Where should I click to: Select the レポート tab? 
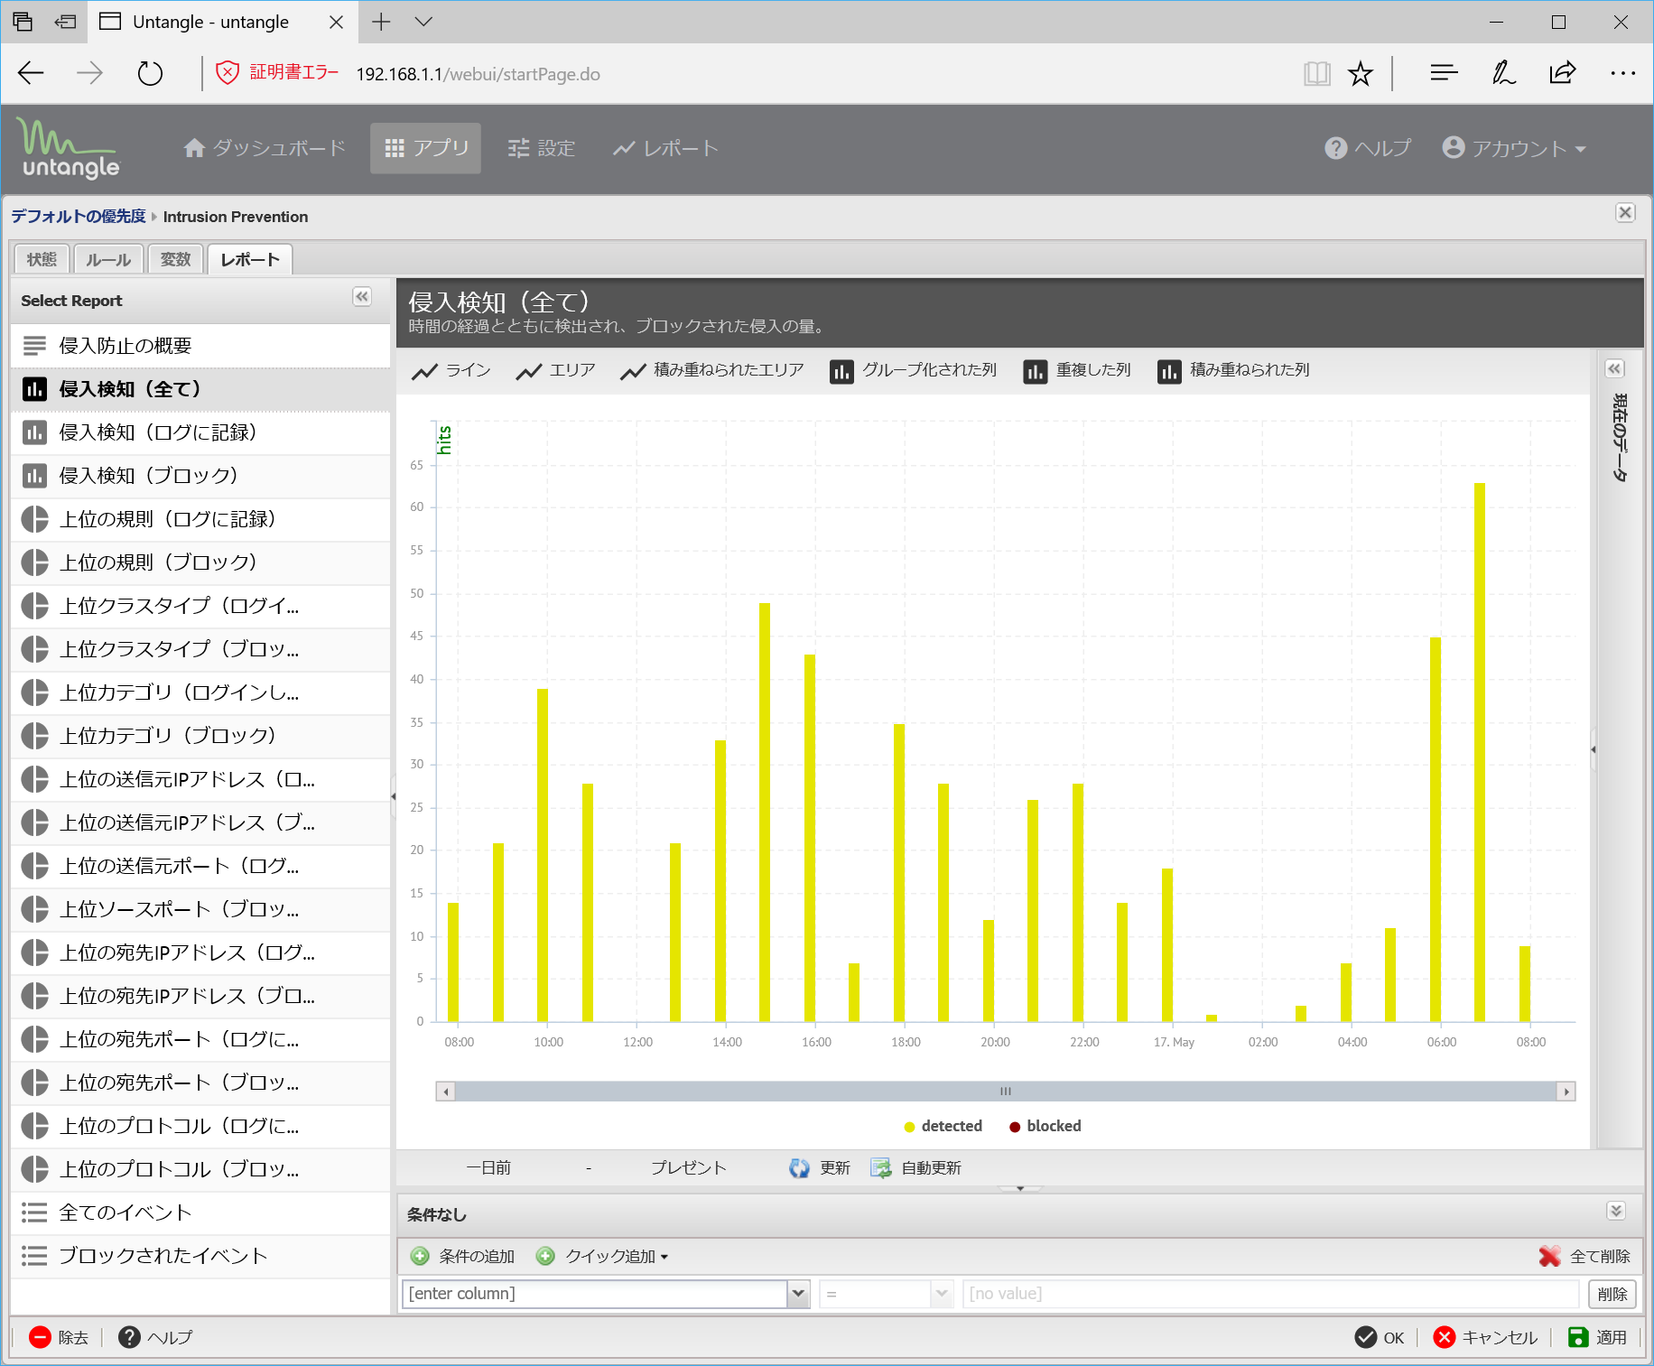(250, 259)
